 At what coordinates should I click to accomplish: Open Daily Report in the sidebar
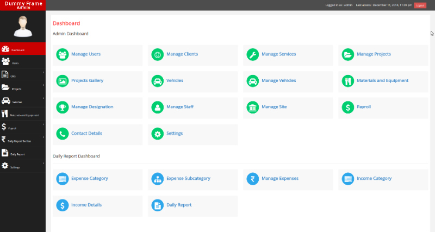click(x=17, y=154)
